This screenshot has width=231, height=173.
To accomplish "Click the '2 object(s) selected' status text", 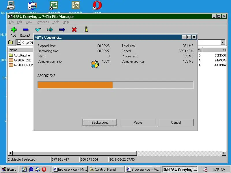I will point(22,159).
